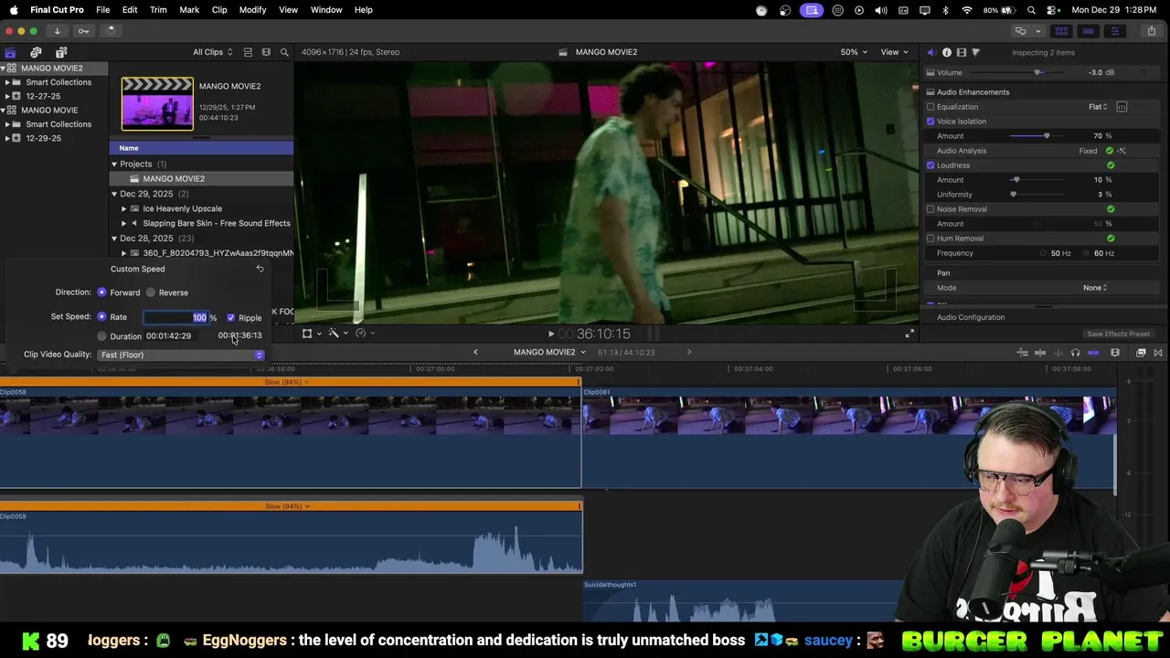Viewport: 1170px width, 658px height.
Task: Enable the Equalization checkbox
Action: click(931, 107)
